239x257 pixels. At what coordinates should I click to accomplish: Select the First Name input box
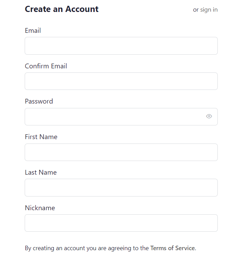point(121,152)
